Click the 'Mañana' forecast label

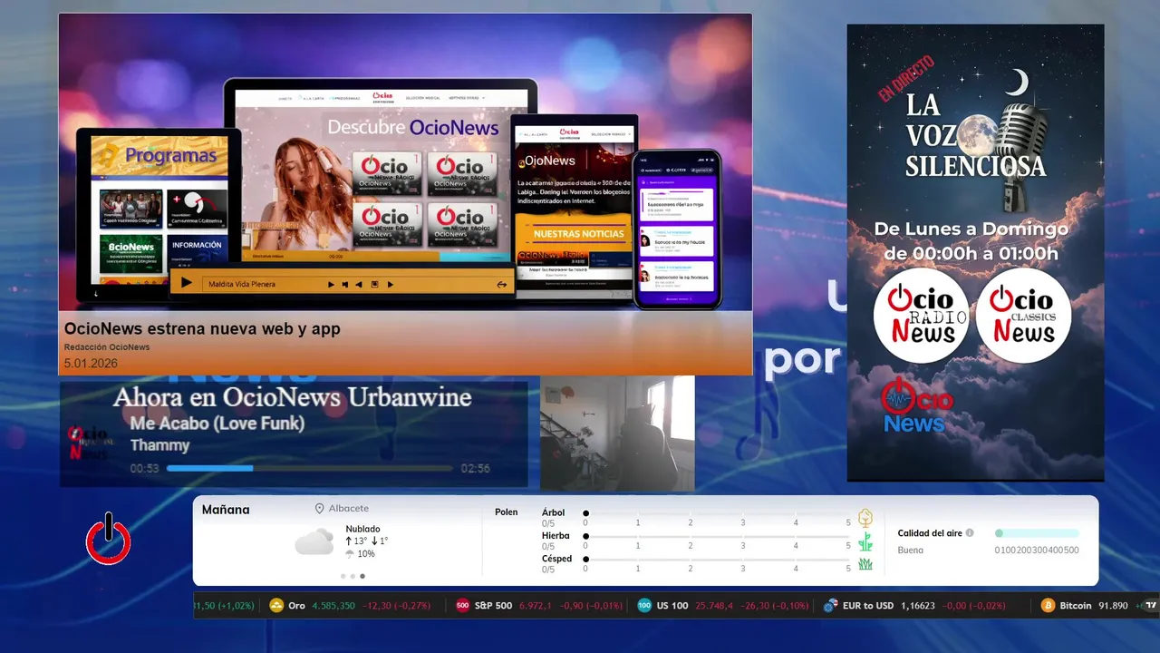point(226,510)
